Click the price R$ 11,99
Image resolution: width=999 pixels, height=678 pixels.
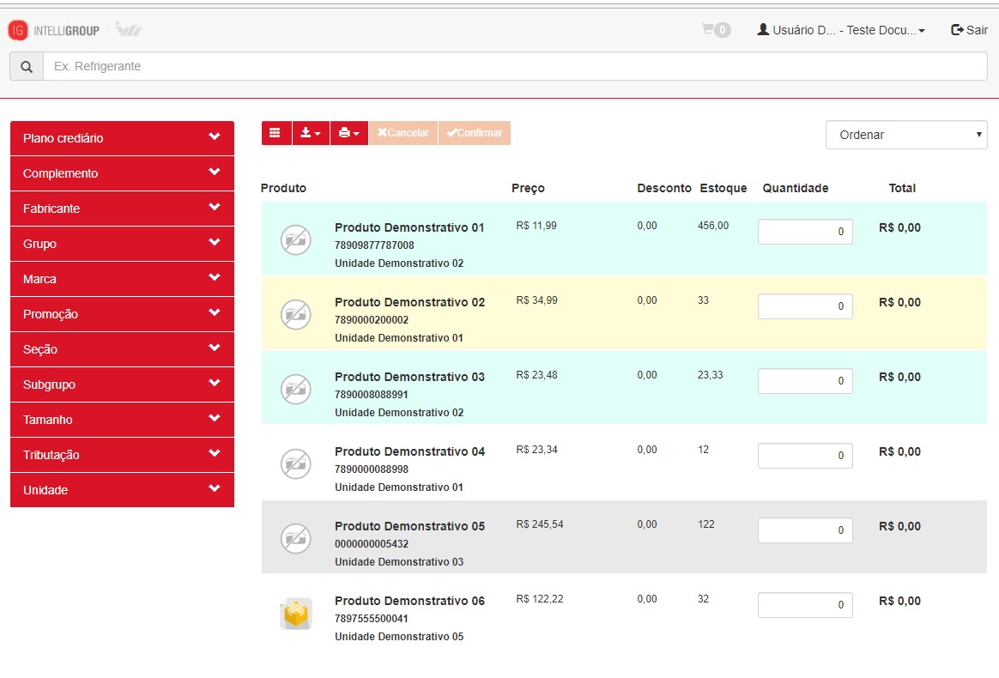tap(536, 226)
